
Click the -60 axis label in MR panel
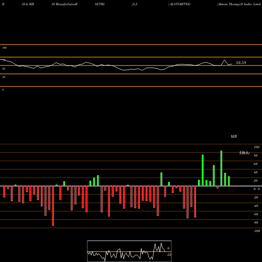coord(256,214)
